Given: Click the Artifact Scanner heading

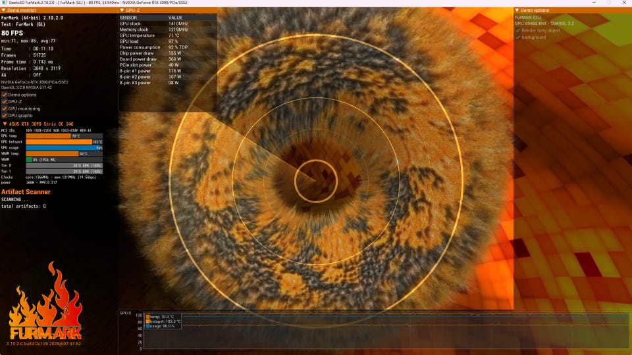Looking at the screenshot, I should tap(26, 192).
